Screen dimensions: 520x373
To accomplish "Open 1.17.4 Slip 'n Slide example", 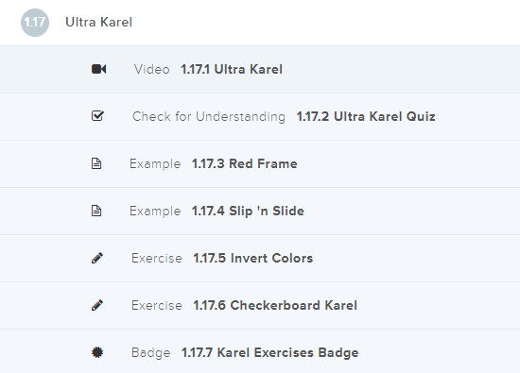I will click(x=248, y=211).
